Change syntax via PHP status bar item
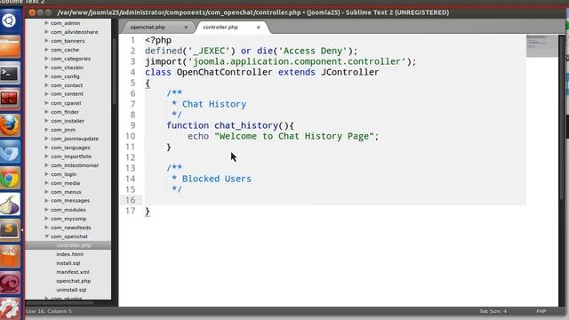 [541, 311]
